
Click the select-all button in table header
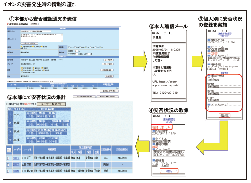(9, 150)
